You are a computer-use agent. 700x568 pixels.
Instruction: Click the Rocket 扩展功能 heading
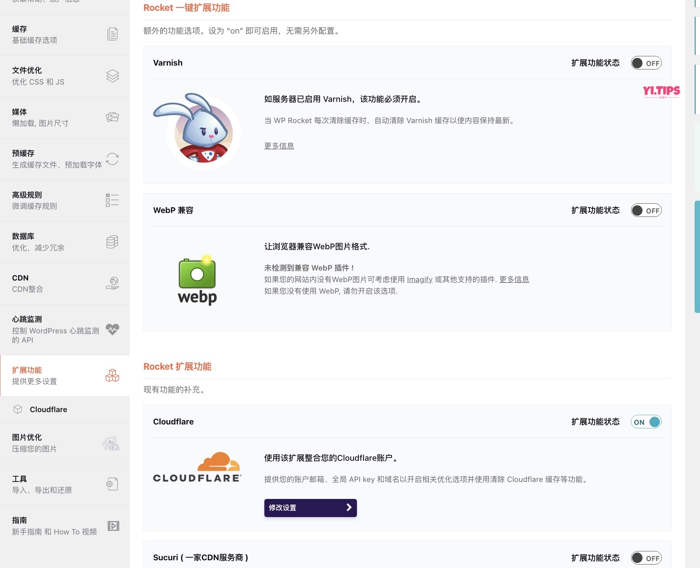[x=178, y=367]
